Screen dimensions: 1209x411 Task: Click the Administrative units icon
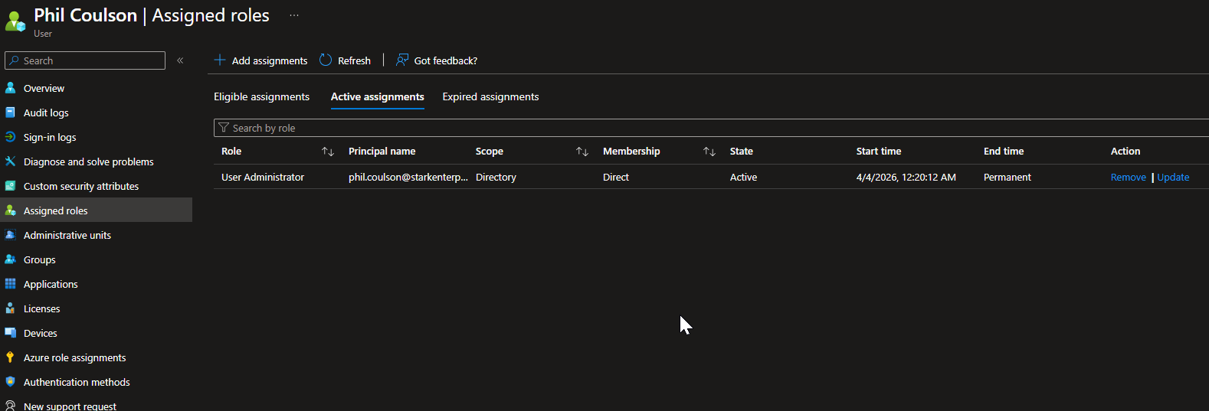[10, 235]
